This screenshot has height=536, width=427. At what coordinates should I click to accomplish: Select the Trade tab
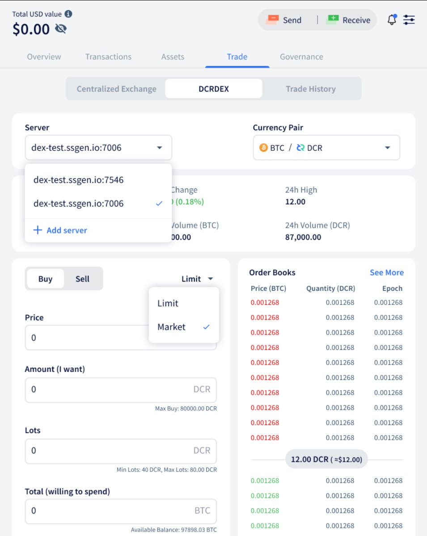[x=237, y=57]
